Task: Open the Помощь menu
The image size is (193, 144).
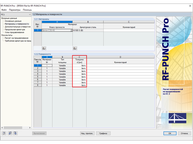Action: click(27, 10)
